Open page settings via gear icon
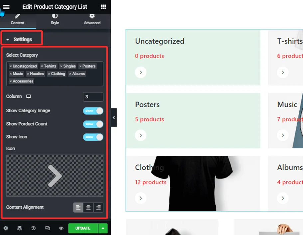Image resolution: width=303 pixels, height=235 pixels. tap(6, 228)
